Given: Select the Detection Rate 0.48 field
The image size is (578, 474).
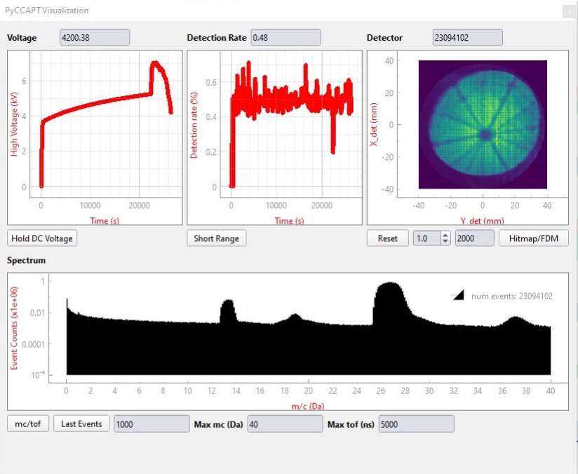Looking at the screenshot, I should click(285, 38).
